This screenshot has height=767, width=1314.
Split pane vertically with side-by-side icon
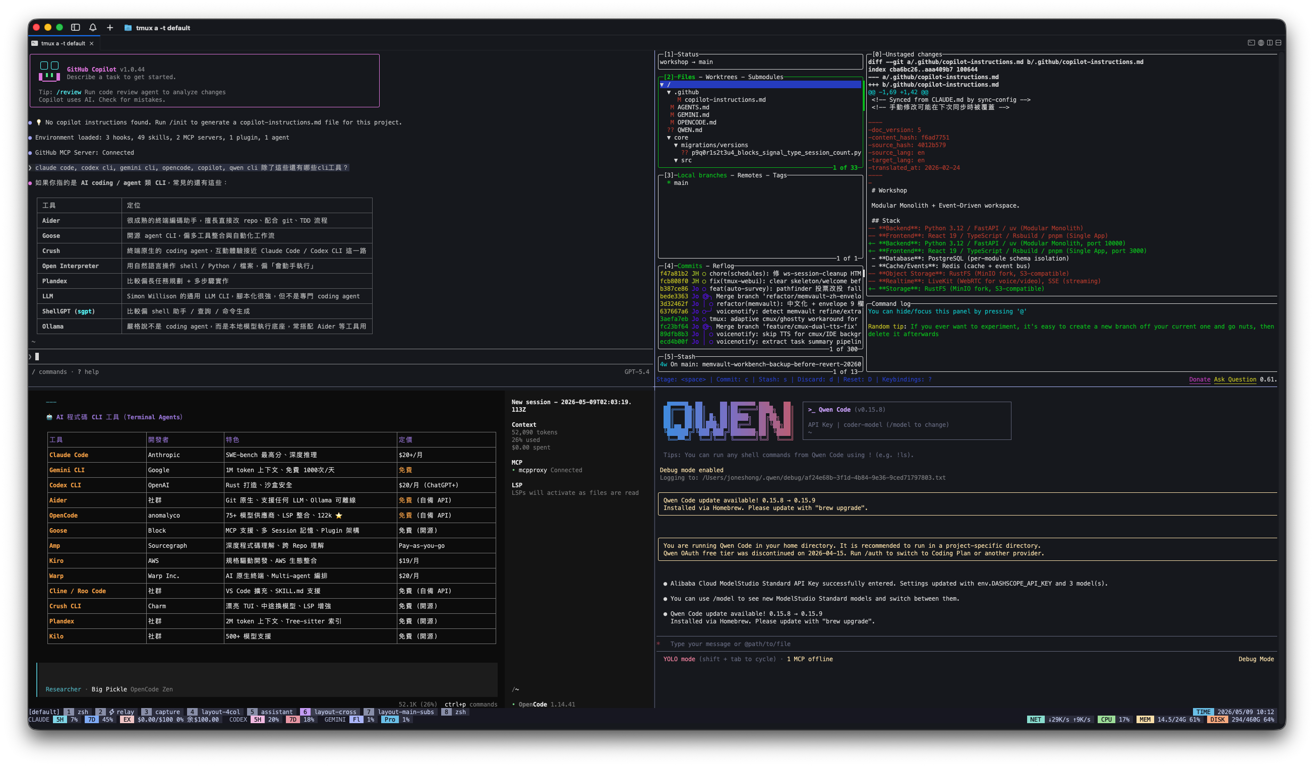point(1270,43)
